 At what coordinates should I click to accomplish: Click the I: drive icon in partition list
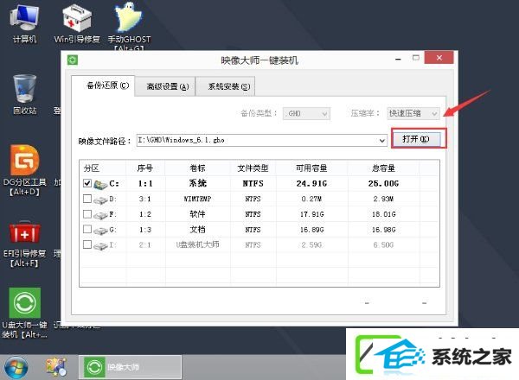point(100,245)
